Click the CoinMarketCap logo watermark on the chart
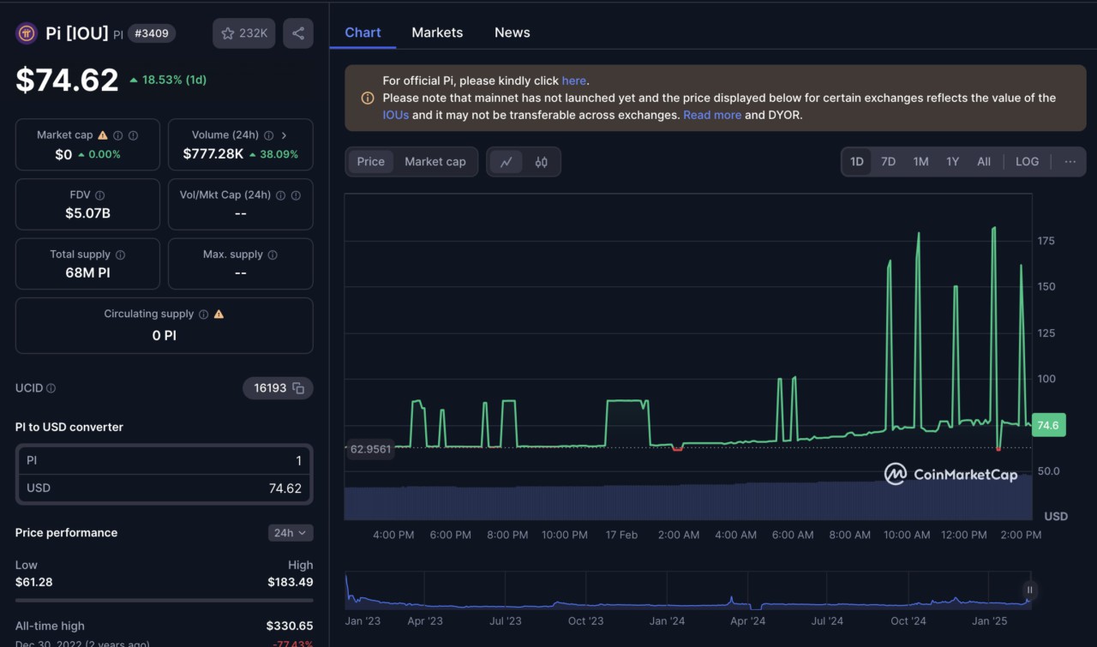The height and width of the screenshot is (647, 1097). [951, 474]
